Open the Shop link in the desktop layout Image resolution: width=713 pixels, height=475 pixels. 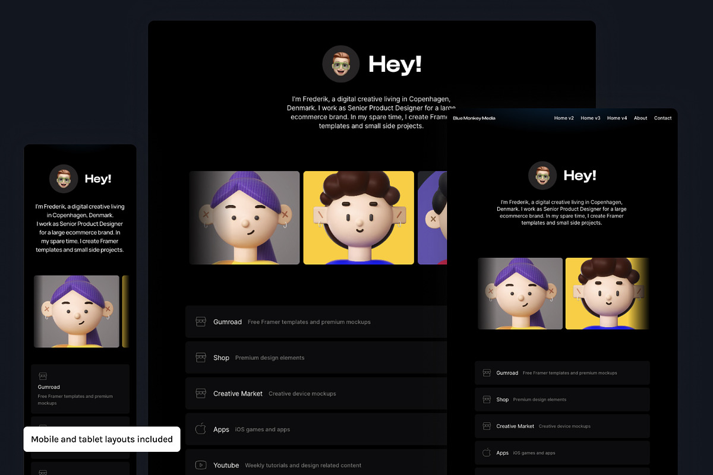coord(316,357)
